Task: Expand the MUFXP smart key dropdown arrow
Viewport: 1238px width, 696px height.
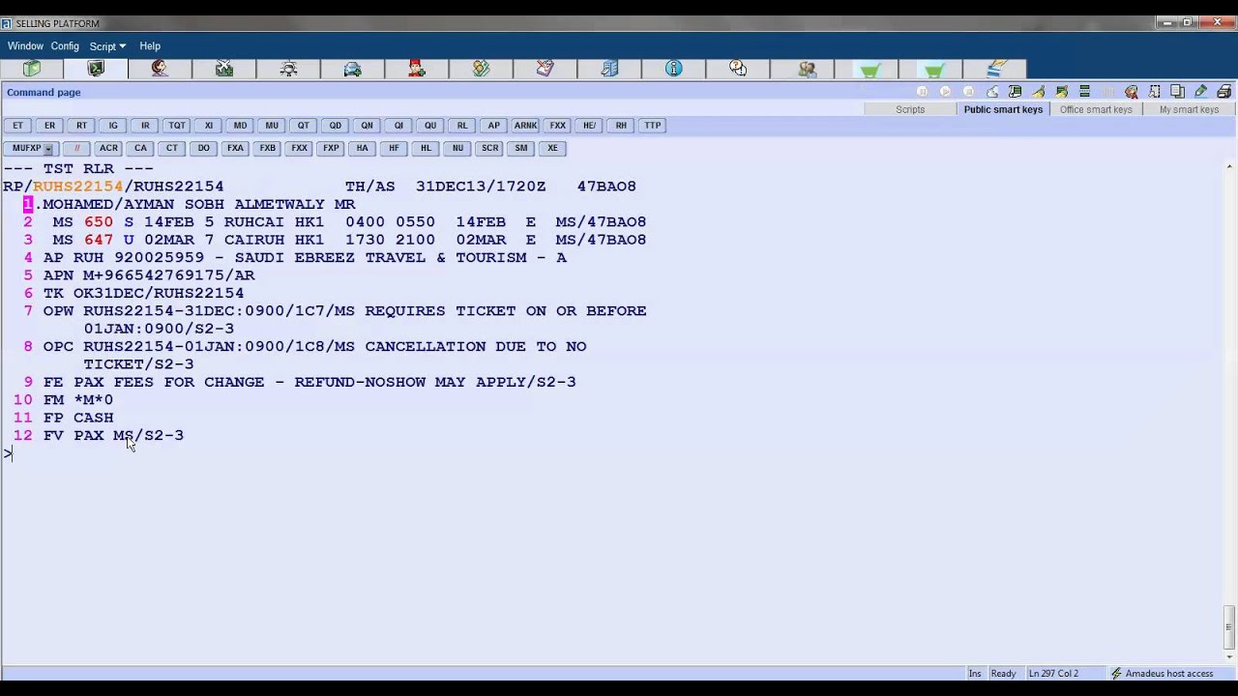Action: tap(48, 149)
